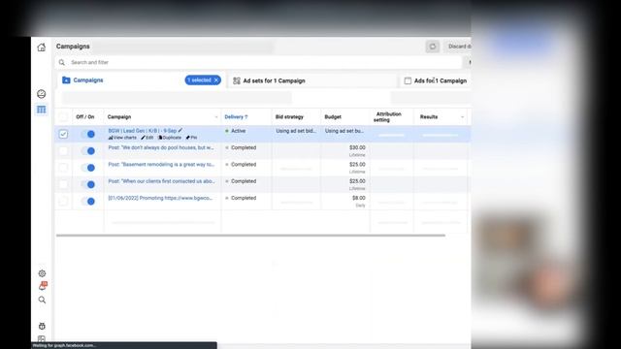Toggle the select-all checkbox in table header
Screen dimensions: 621x349
click(x=63, y=116)
